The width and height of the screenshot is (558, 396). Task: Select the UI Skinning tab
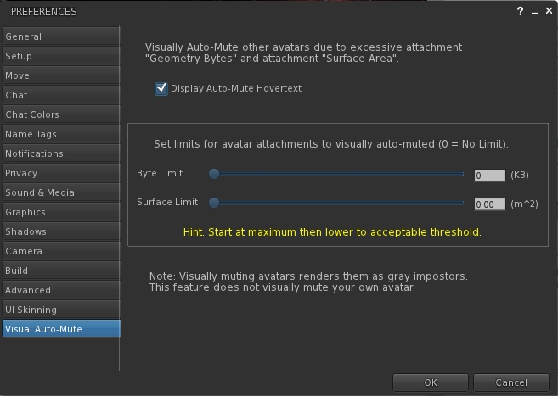click(60, 310)
